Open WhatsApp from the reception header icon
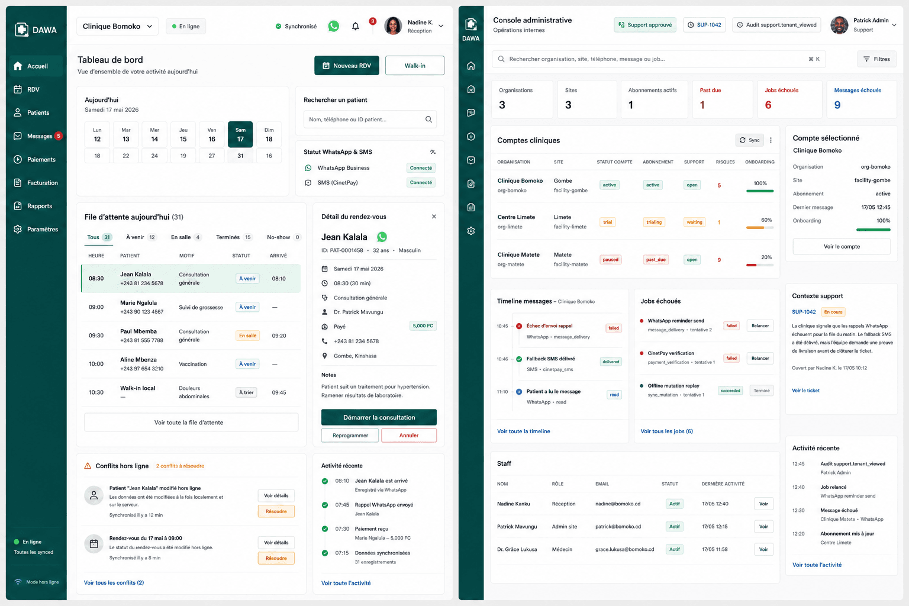909x606 pixels. click(x=334, y=26)
